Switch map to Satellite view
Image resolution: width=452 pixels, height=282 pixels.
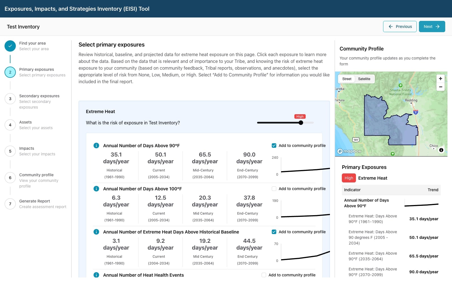[x=364, y=79]
